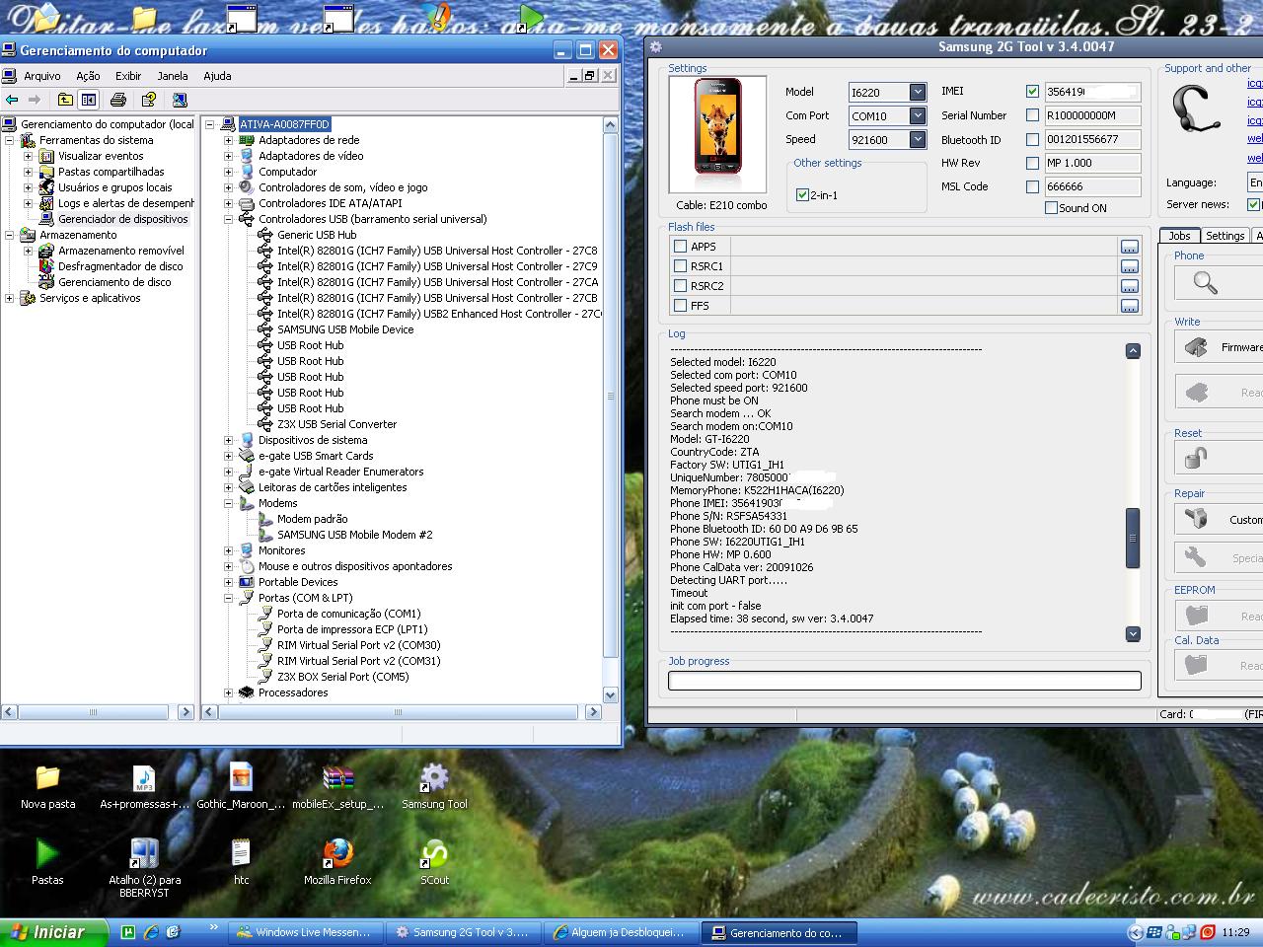
Task: Enable the Sound ON checkbox
Action: tap(1051, 208)
